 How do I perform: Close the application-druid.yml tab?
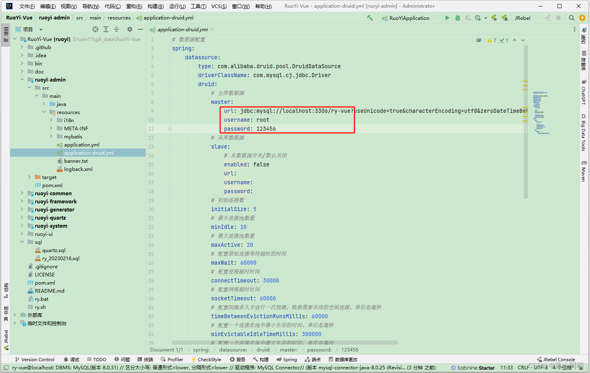(x=212, y=29)
